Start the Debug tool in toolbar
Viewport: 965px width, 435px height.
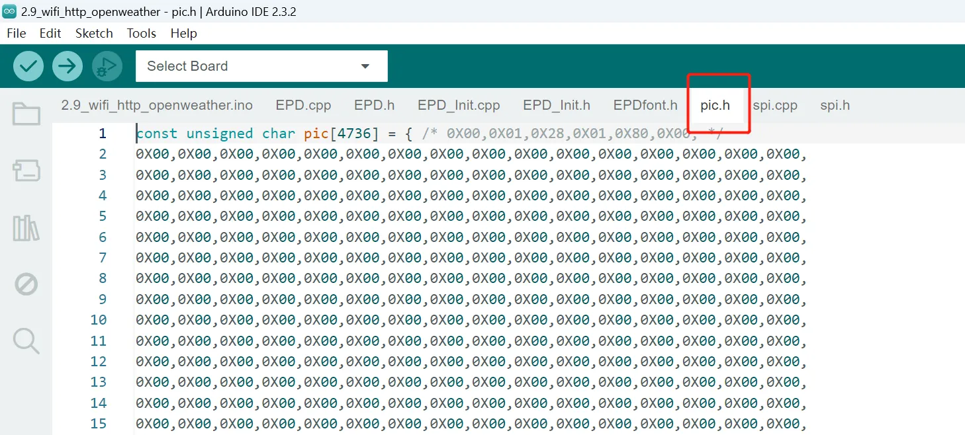[x=107, y=66]
